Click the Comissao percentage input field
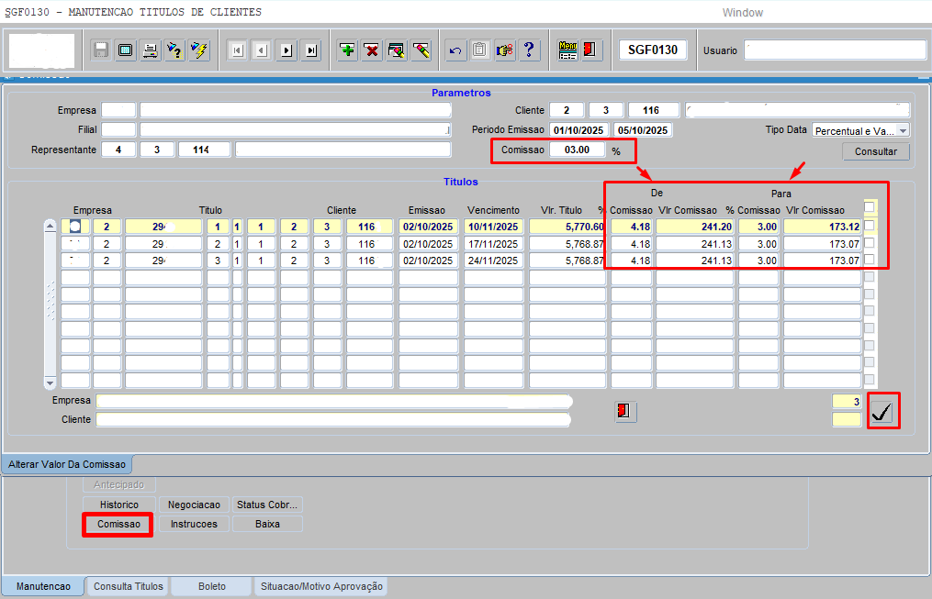 click(578, 150)
